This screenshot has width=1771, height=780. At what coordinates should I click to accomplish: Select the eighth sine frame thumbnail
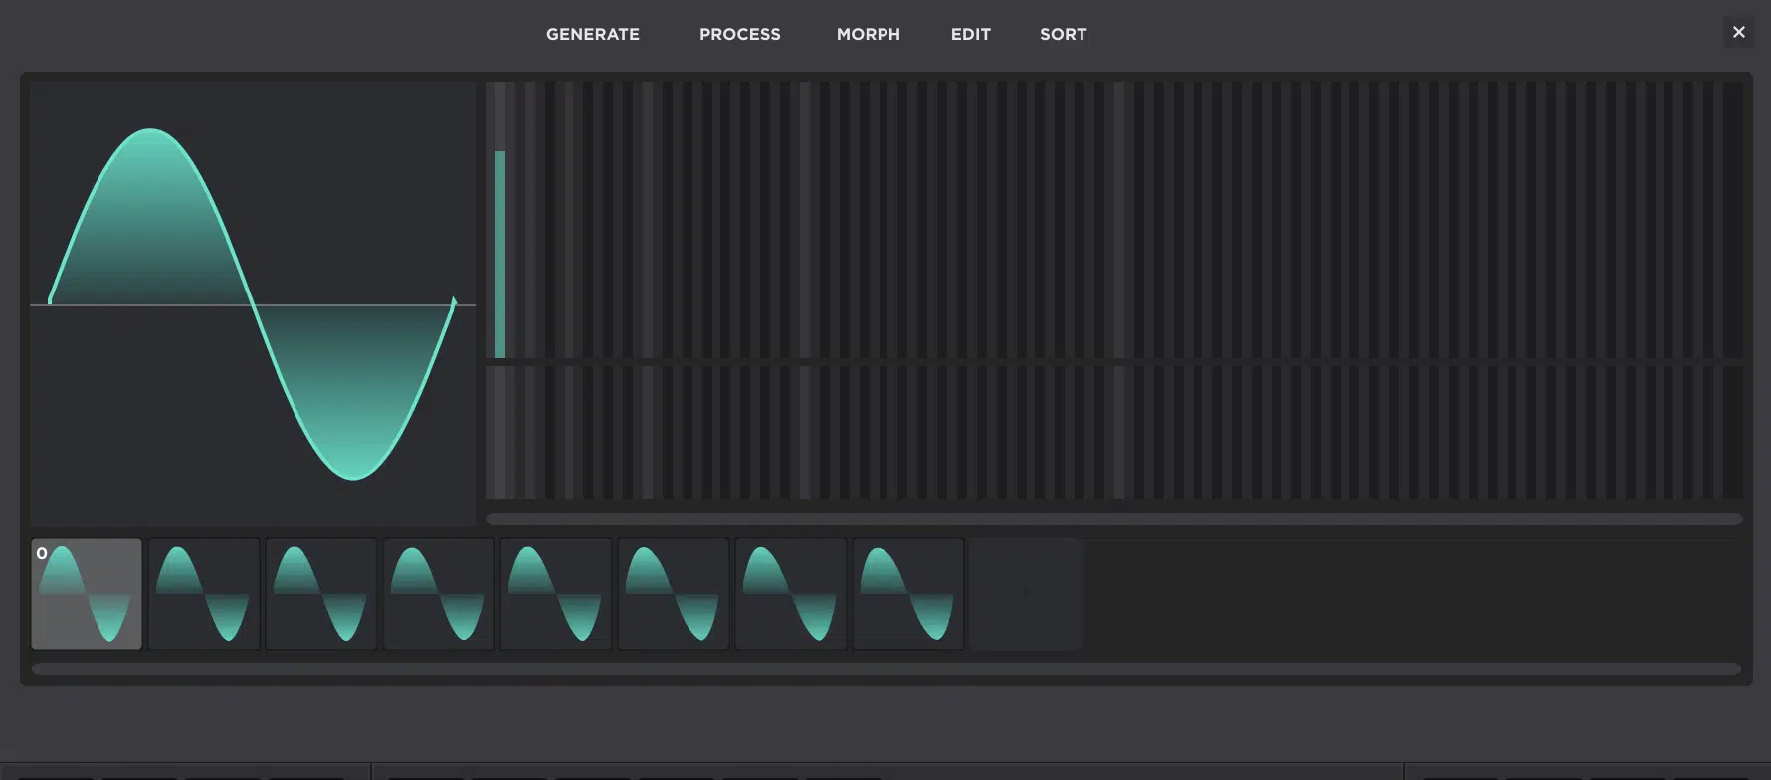click(x=908, y=594)
